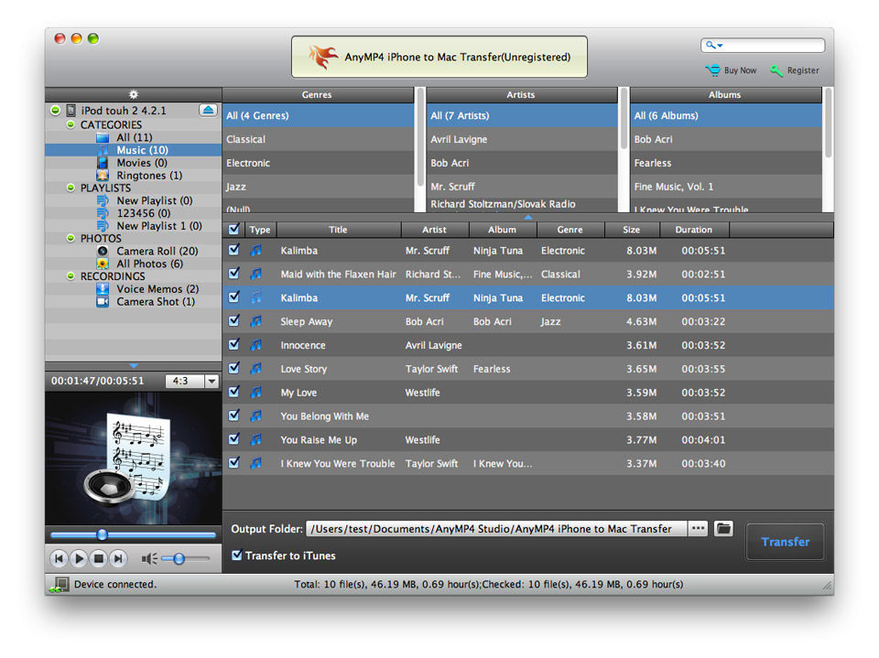The height and width of the screenshot is (658, 879).
Task: Click the Buy Now cart icon
Action: click(x=712, y=70)
